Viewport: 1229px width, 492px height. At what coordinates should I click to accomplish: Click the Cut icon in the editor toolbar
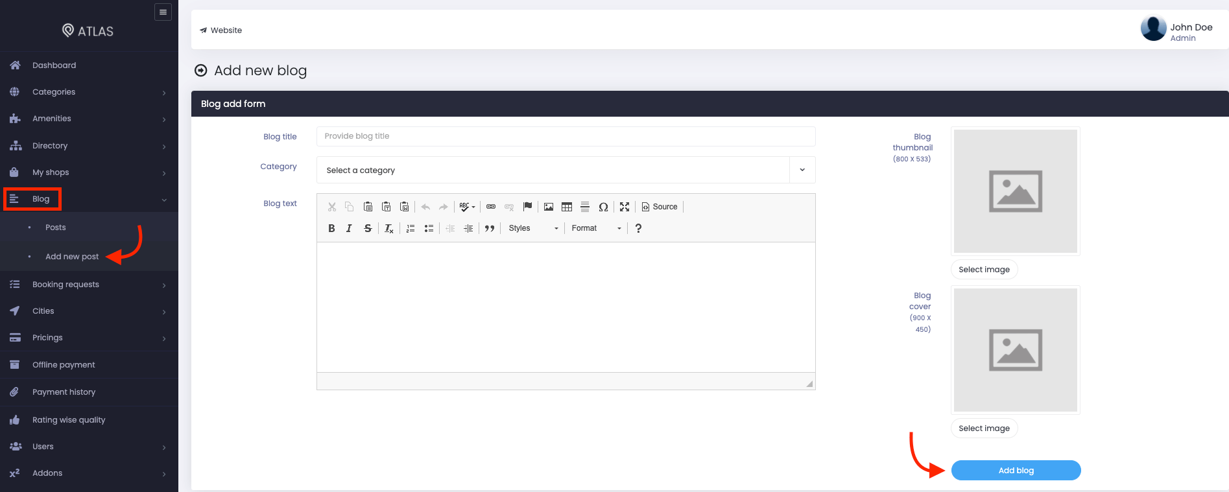pos(332,207)
